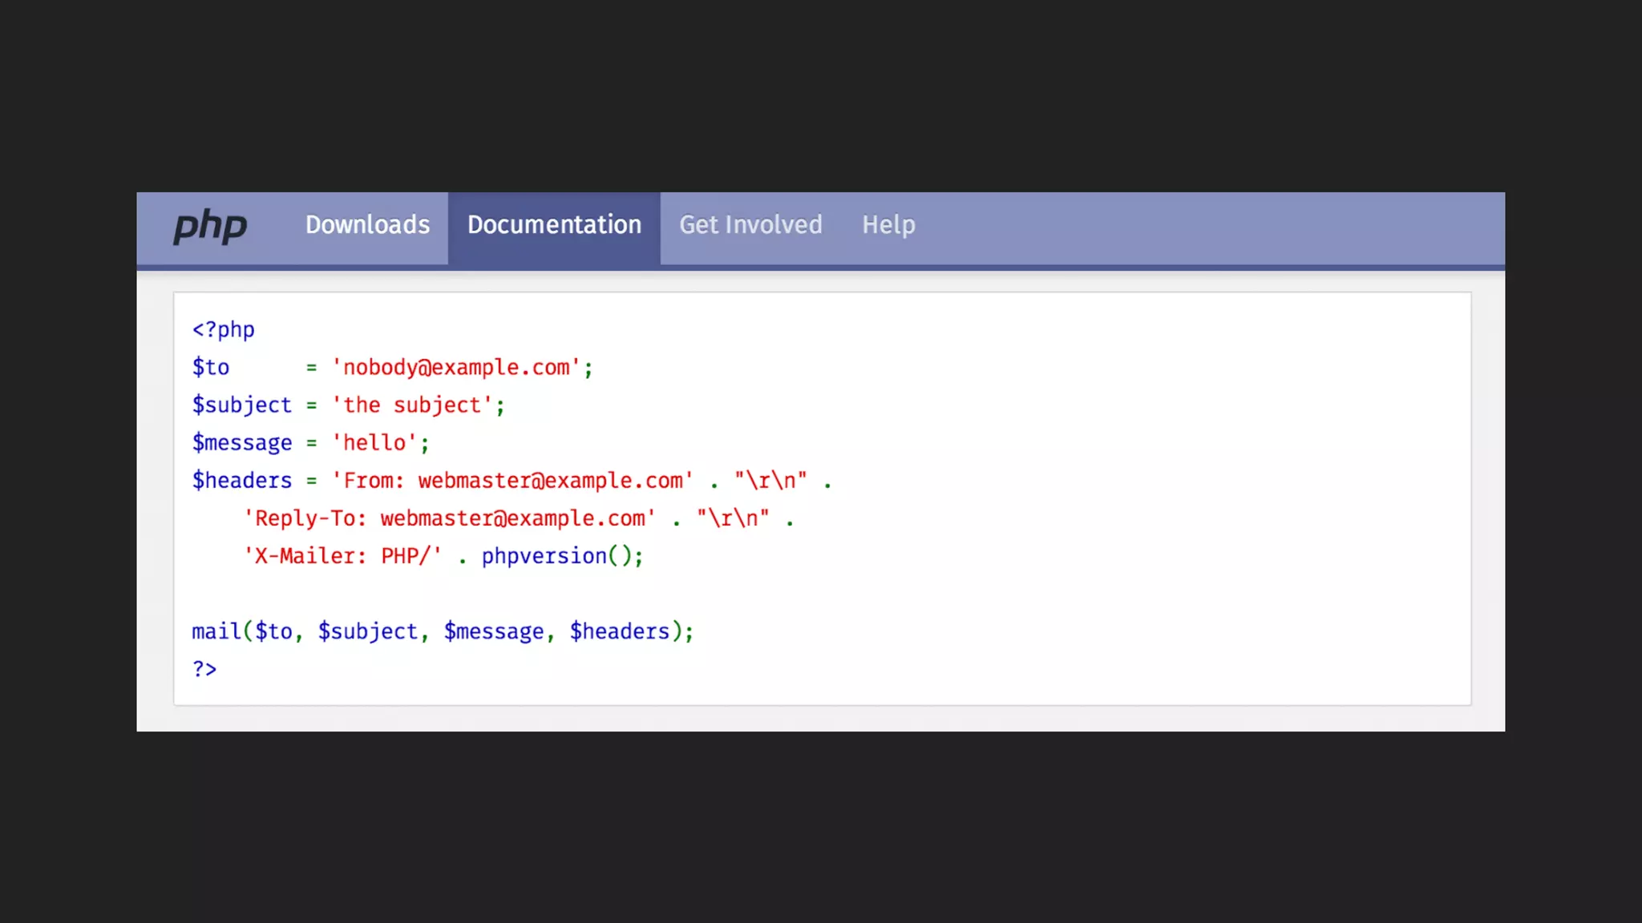Click the opening <?php tag
Screen dimensions: 1642x923
pyautogui.click(x=223, y=329)
